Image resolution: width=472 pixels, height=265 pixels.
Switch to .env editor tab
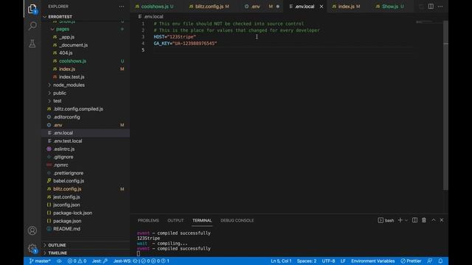pos(256,7)
